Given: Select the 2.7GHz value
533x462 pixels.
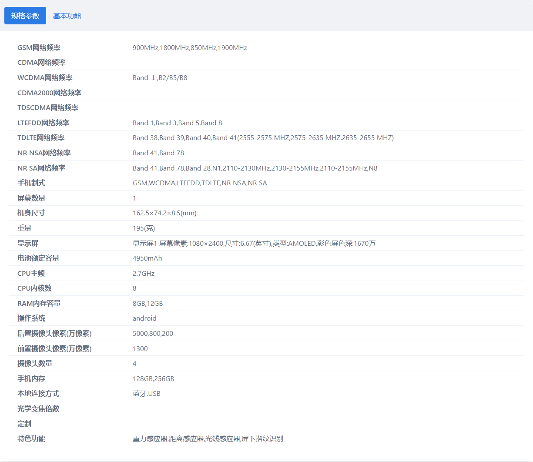Looking at the screenshot, I should 144,274.
